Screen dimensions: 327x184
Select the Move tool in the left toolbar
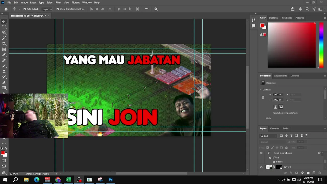click(4, 21)
